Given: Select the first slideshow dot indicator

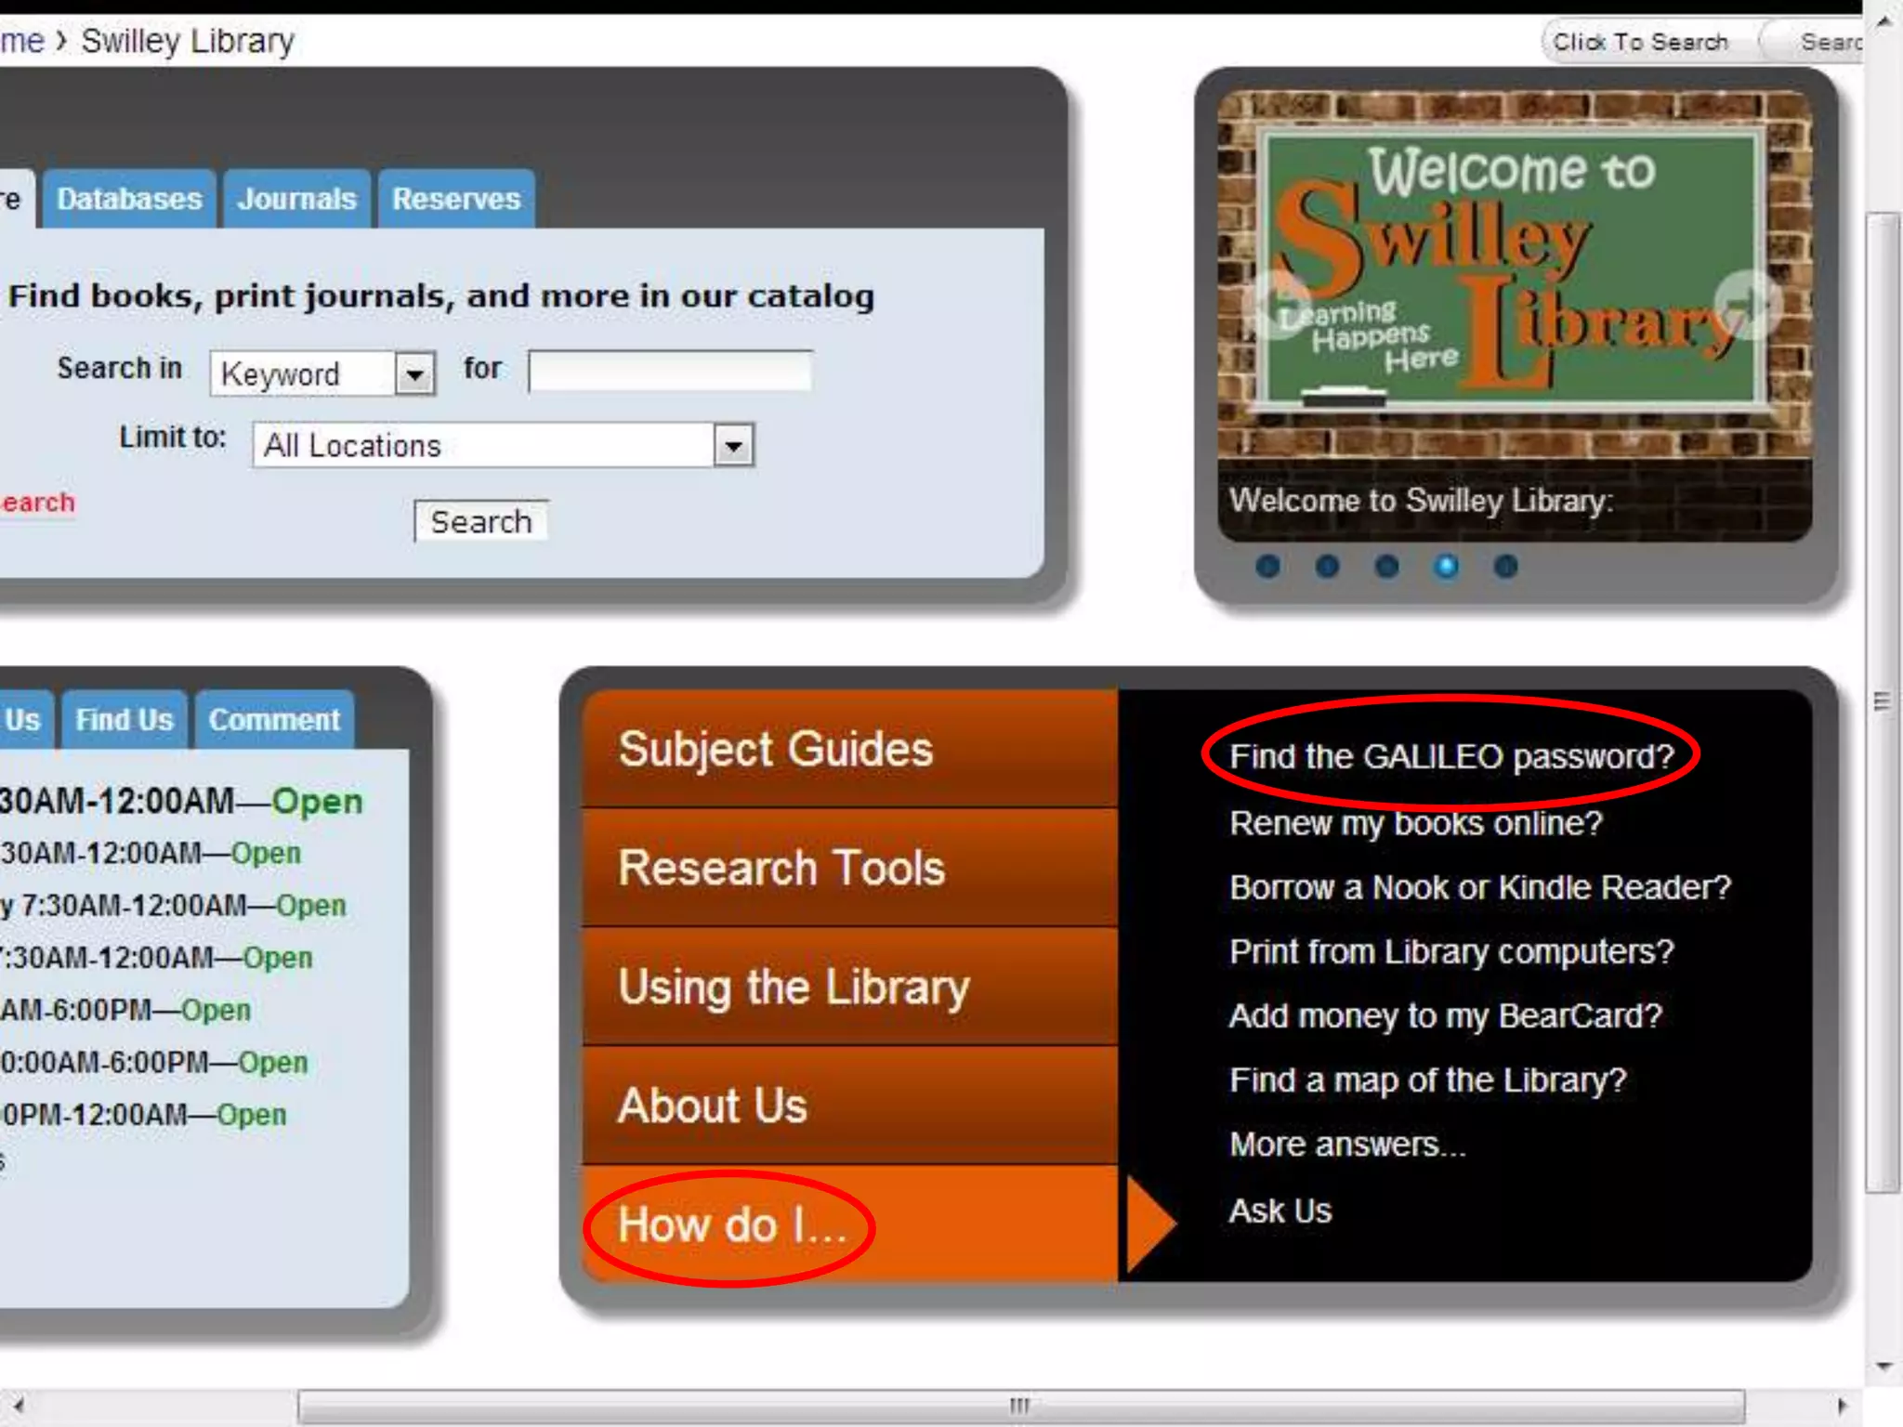Looking at the screenshot, I should tap(1267, 566).
